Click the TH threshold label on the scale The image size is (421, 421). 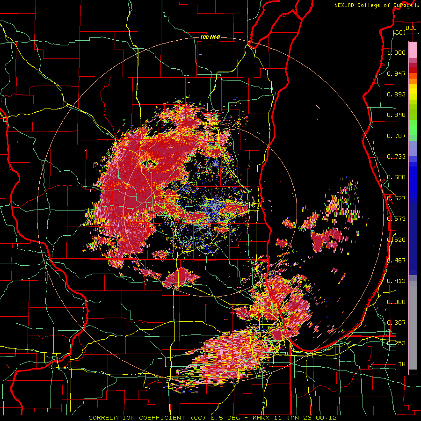point(402,364)
